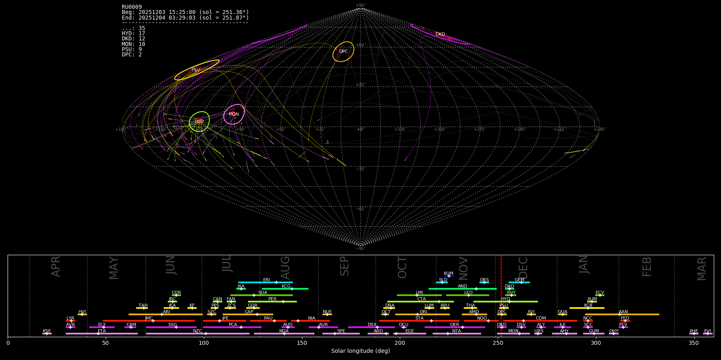
Task: Click the CAP shower label in timeline
Action: (x=249, y=312)
